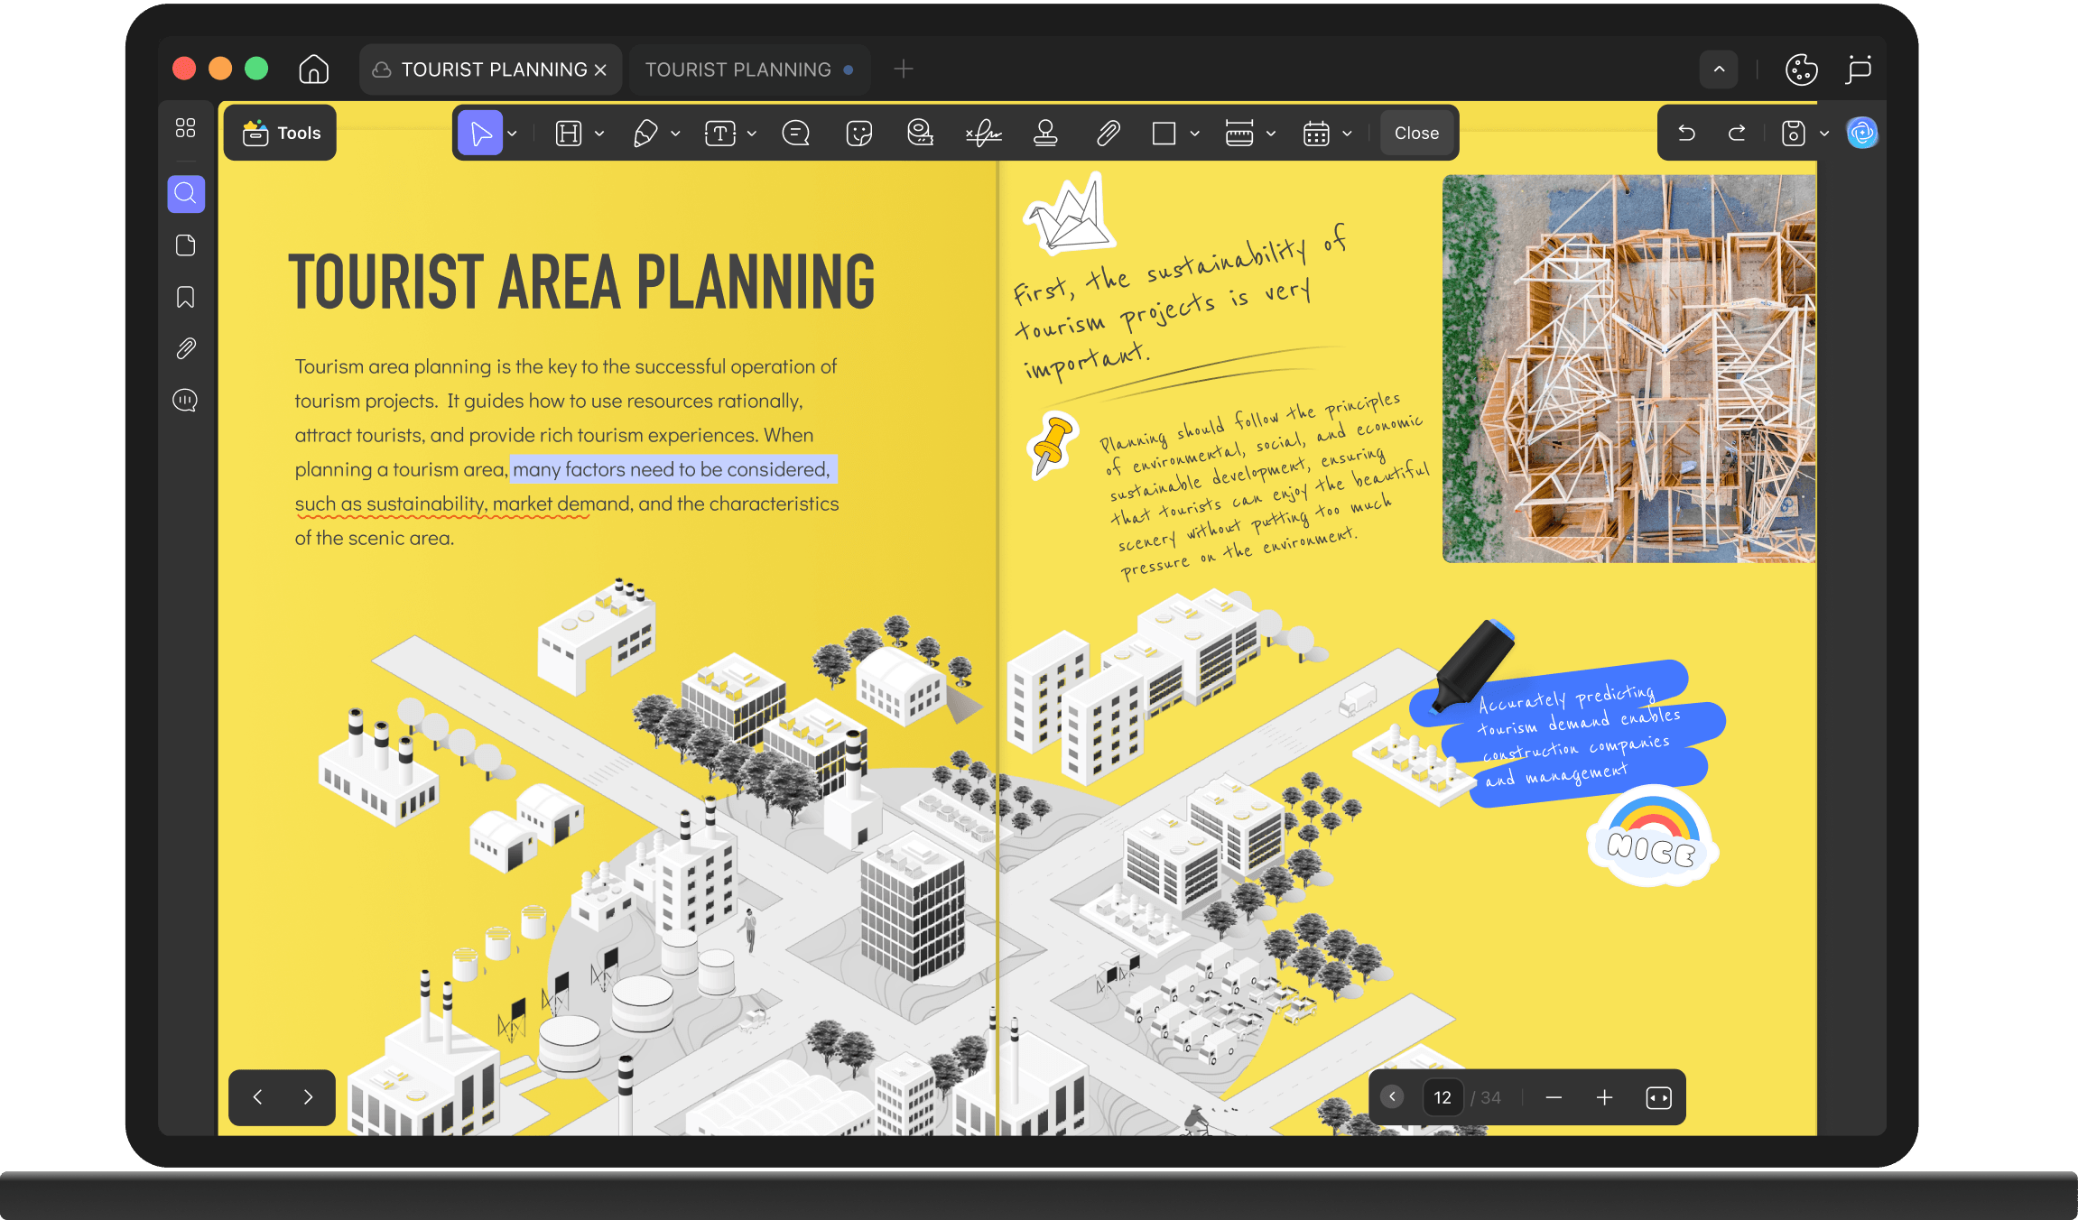Select the tape sticker tool

coord(921,134)
